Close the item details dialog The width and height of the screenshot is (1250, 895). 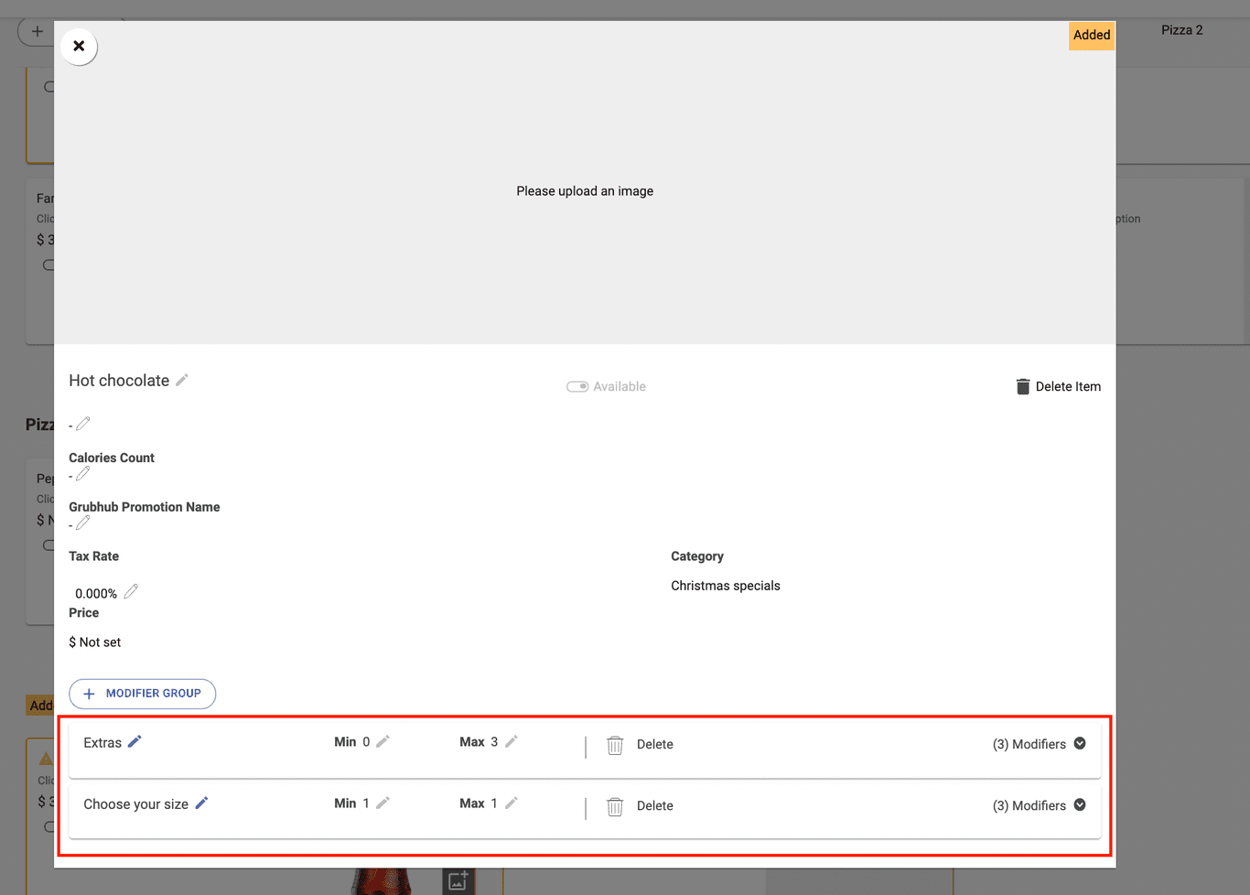coord(79,47)
